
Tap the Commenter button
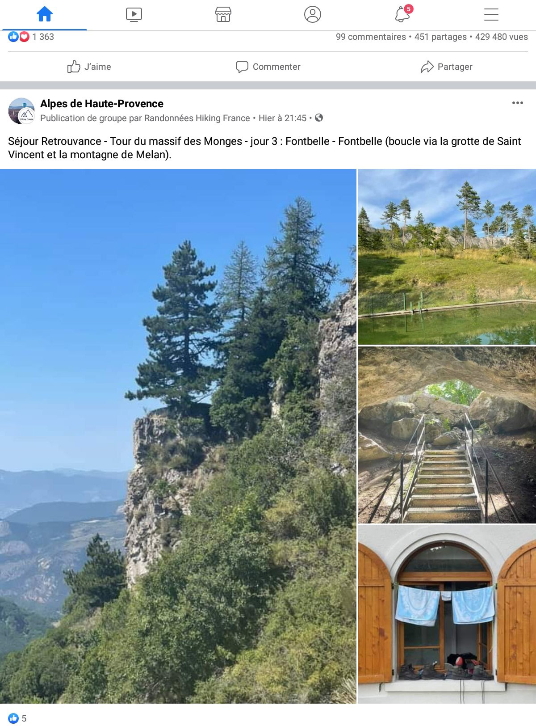[268, 67]
